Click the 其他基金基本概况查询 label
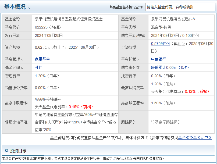The width and height of the screenshot is (217, 164). 126,7
